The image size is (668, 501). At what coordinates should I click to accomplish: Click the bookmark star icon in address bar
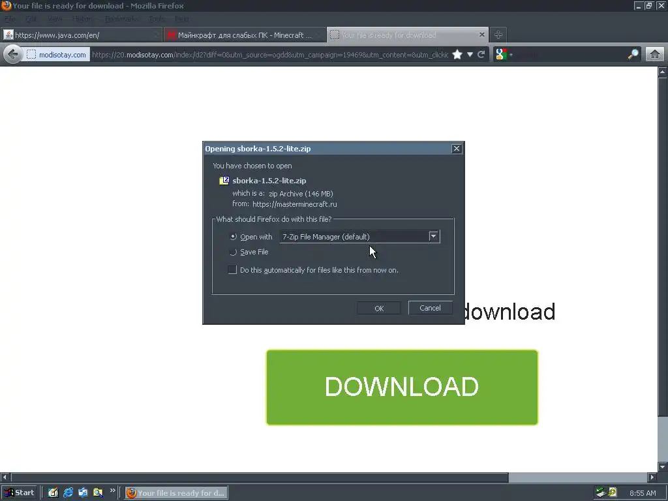coord(457,55)
